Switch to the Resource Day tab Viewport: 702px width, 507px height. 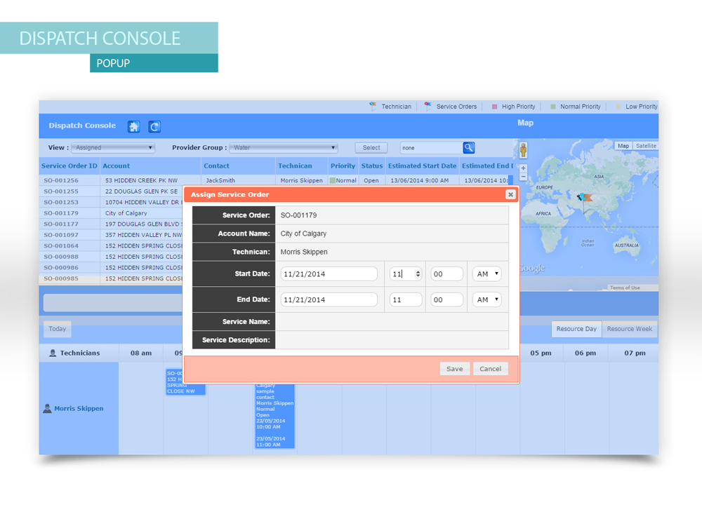tap(576, 329)
